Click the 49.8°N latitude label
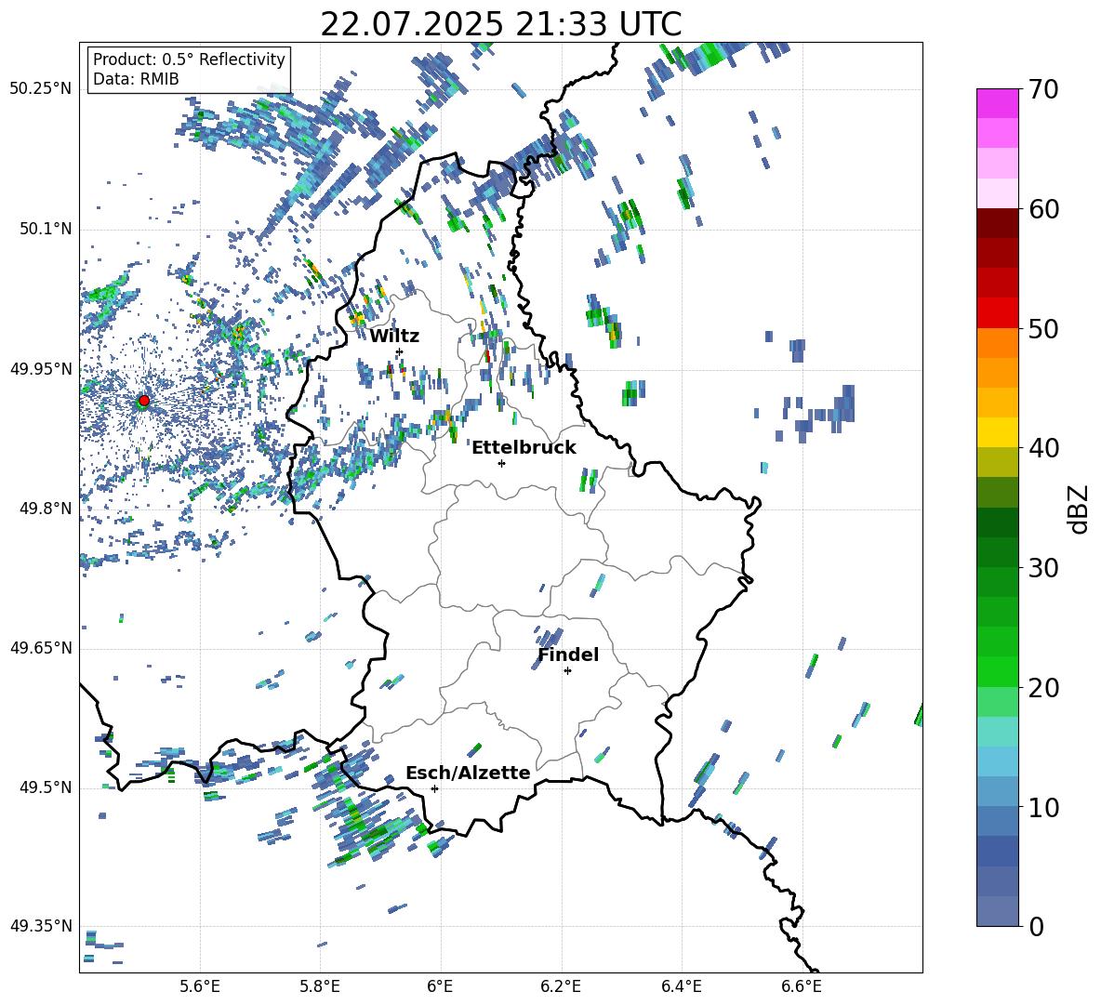The image size is (1101, 1005). (x=46, y=509)
